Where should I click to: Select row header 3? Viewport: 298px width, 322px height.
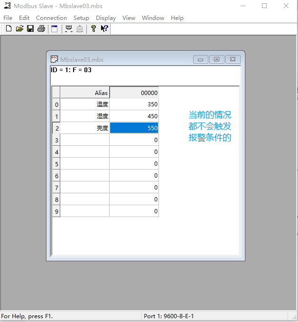[56, 140]
